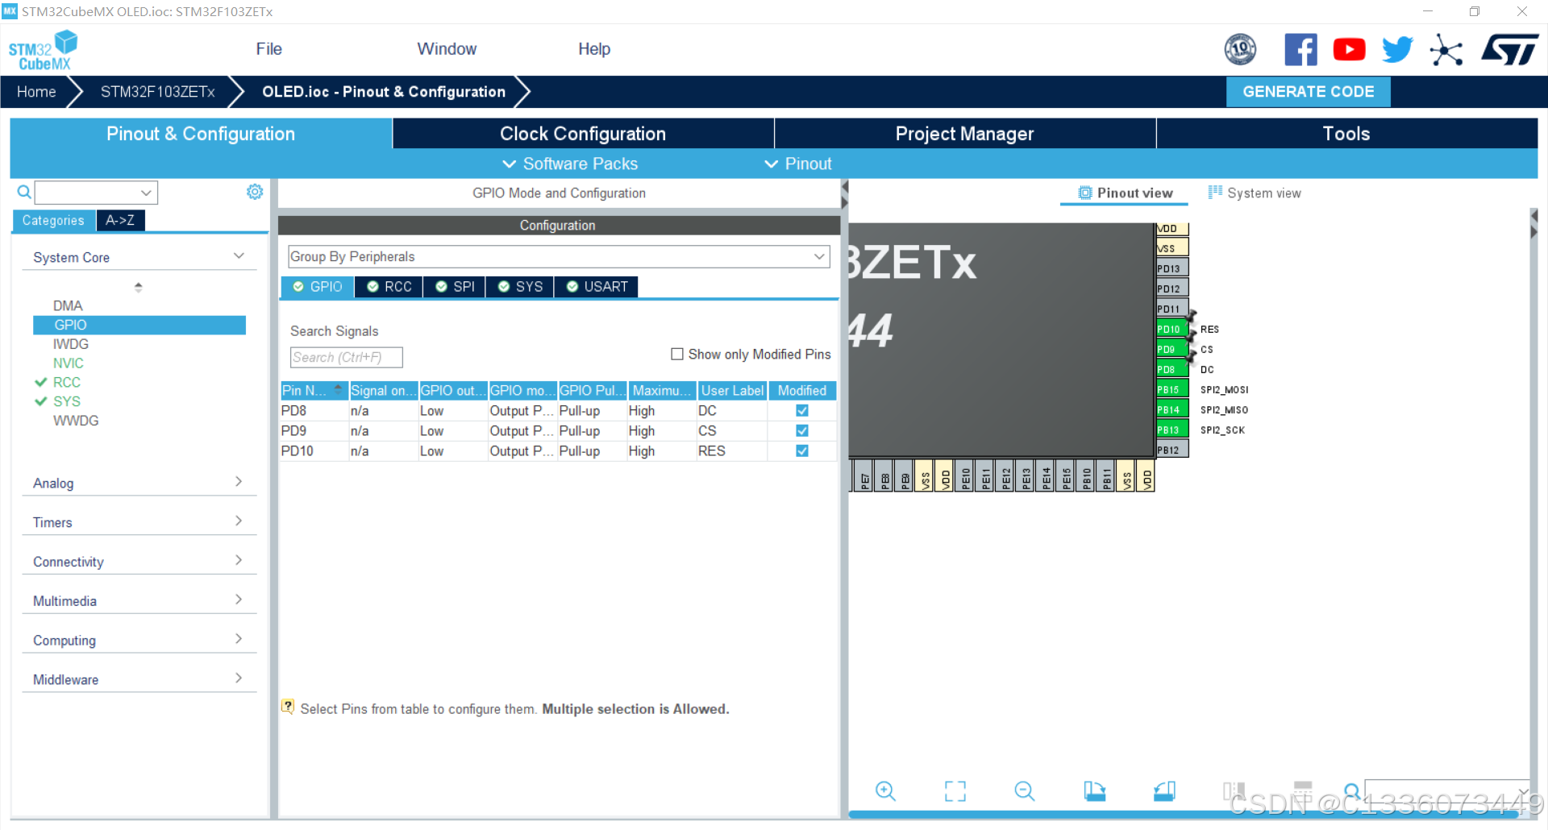Open the ST community network icon

[1446, 50]
